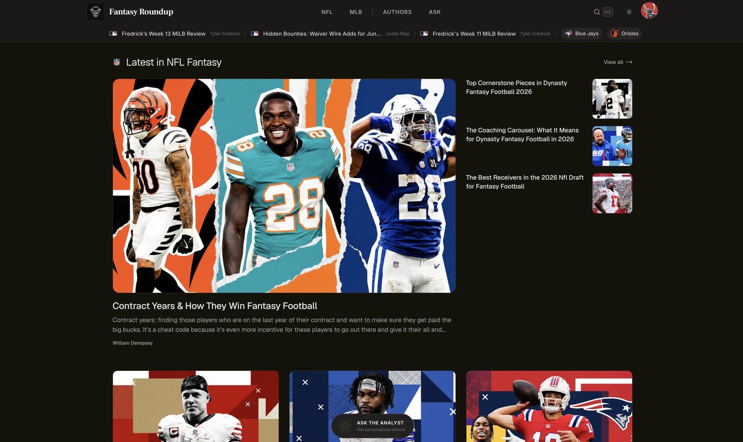
Task: Open the search magnifier icon
Action: coord(597,12)
